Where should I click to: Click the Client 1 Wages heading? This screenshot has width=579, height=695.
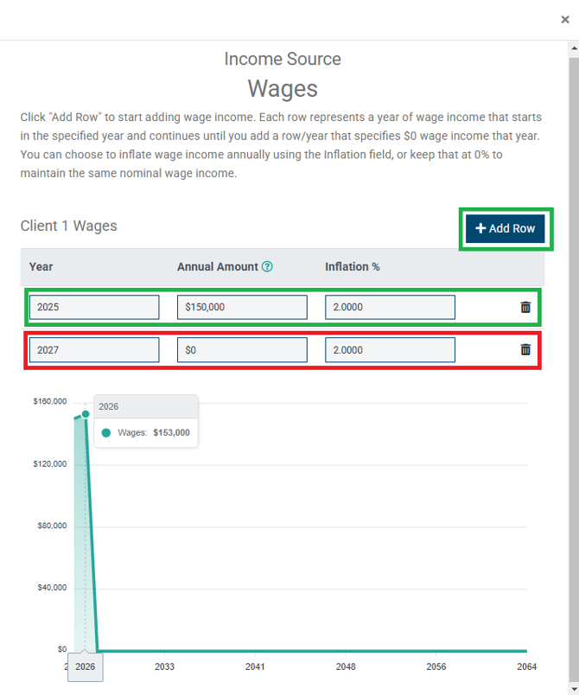point(68,226)
